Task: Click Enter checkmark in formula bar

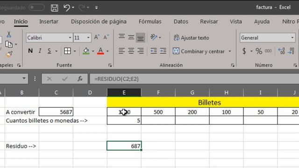Action: click(x=65, y=79)
